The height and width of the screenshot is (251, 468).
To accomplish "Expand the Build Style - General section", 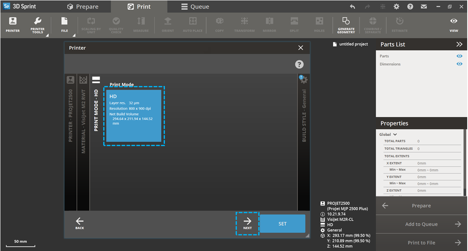I will coord(304,111).
